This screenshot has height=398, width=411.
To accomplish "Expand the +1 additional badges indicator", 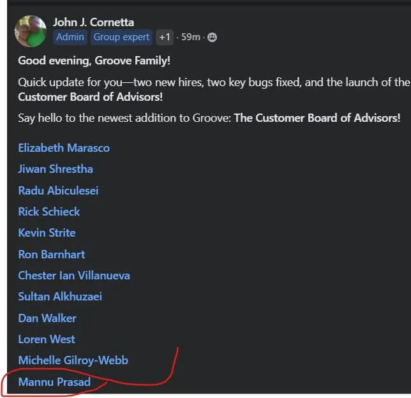I will pyautogui.click(x=165, y=37).
